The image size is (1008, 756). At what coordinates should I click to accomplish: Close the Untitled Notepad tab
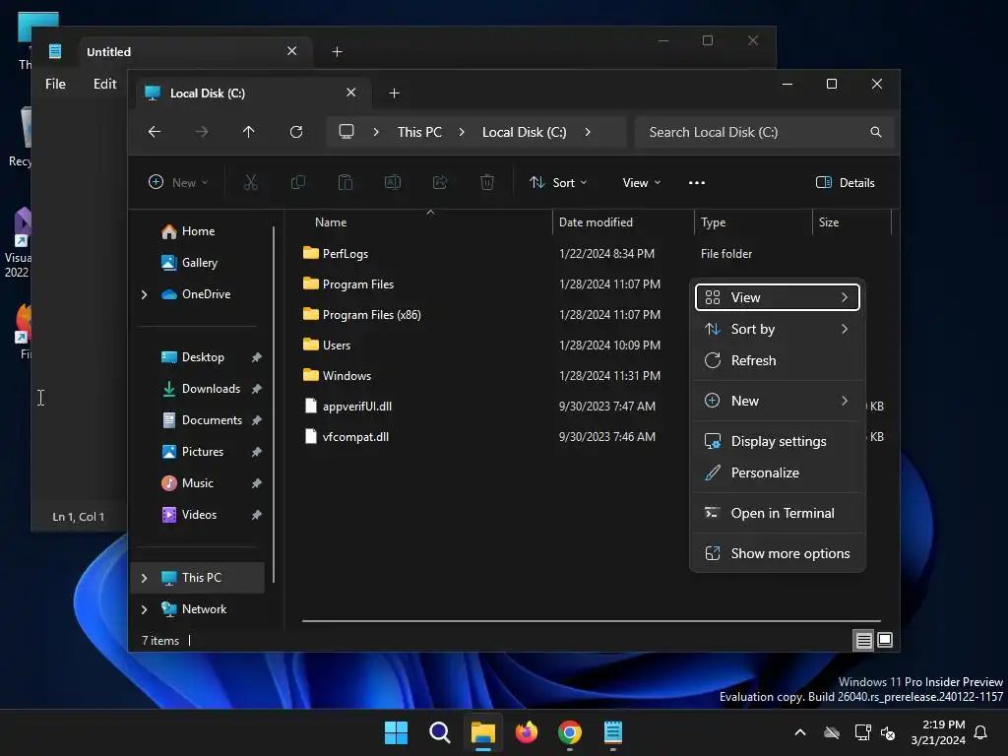pyautogui.click(x=291, y=51)
